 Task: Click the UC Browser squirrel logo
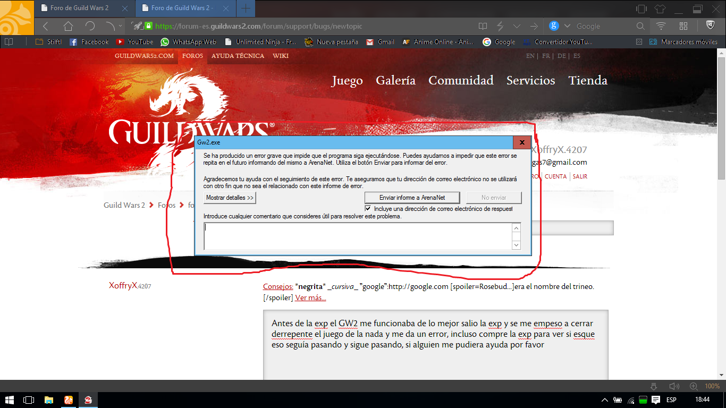[16, 17]
